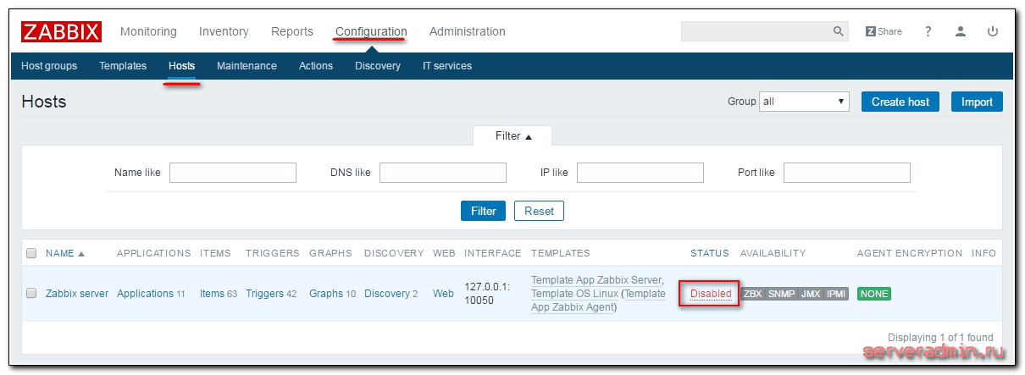
Task: Toggle the select-all hosts checkbox
Action: pos(31,253)
